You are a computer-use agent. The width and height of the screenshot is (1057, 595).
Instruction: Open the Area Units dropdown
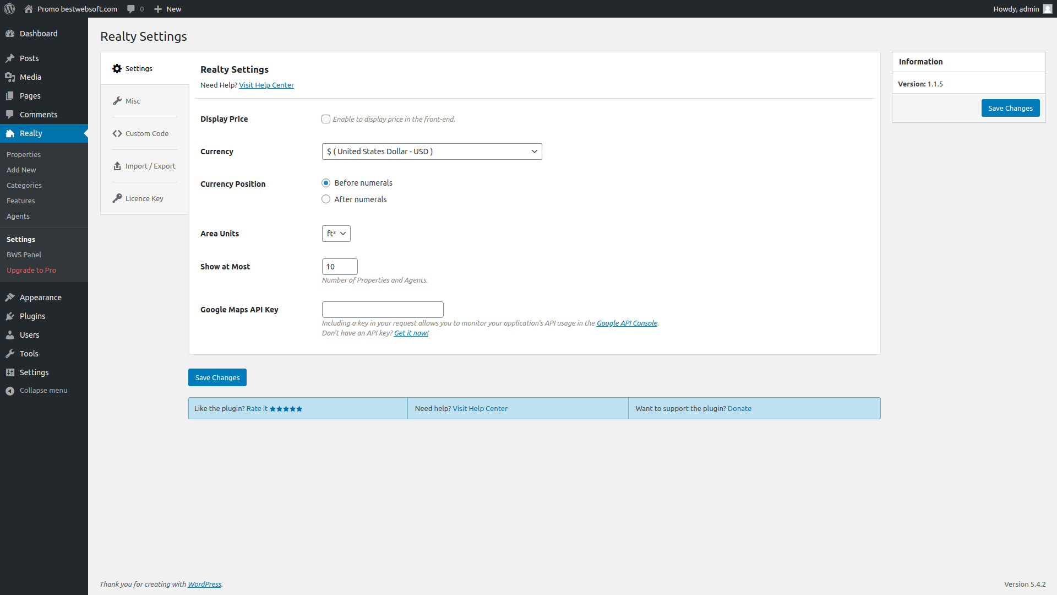pos(336,234)
